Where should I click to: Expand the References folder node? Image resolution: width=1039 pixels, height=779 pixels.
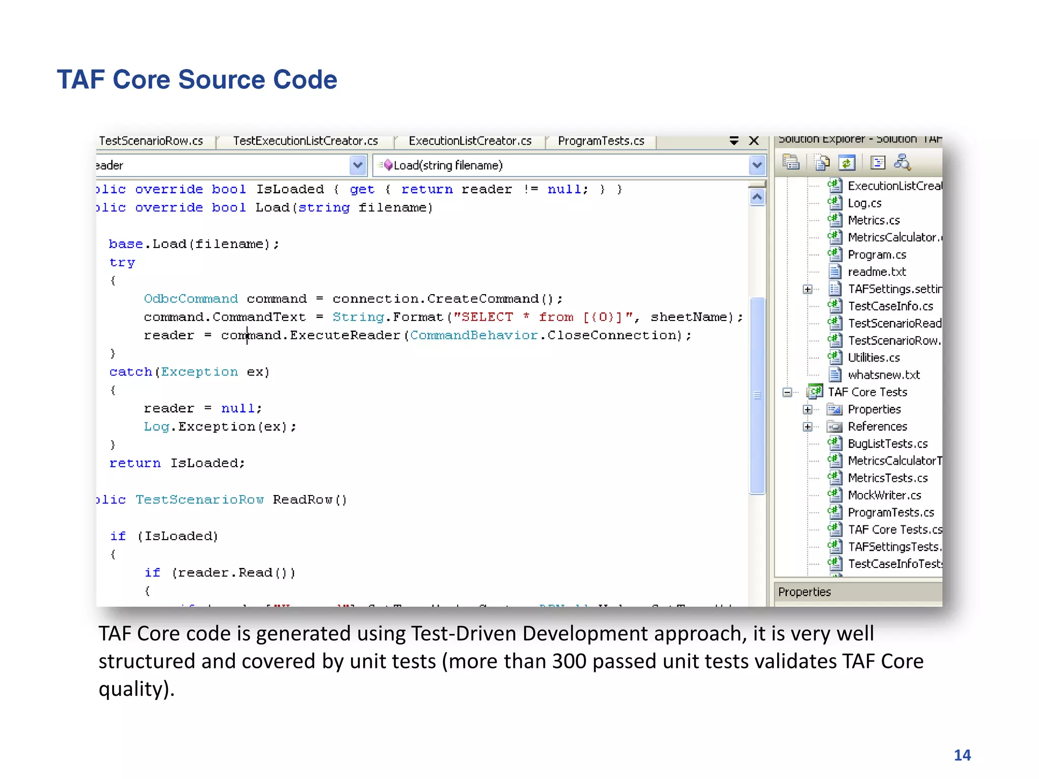(x=808, y=427)
